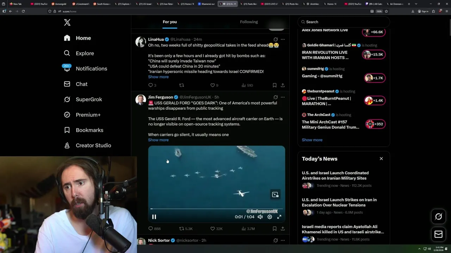Reload the browser page
The width and height of the screenshot is (451, 253).
click(23, 11)
